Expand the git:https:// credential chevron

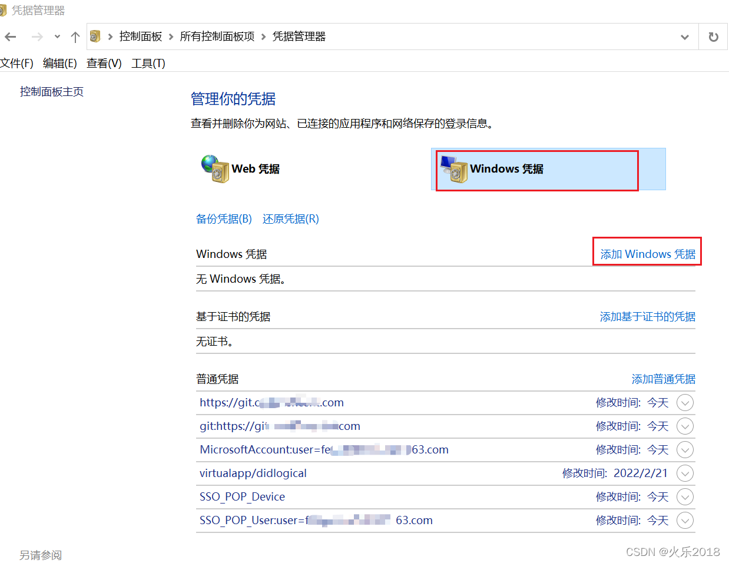click(x=685, y=426)
